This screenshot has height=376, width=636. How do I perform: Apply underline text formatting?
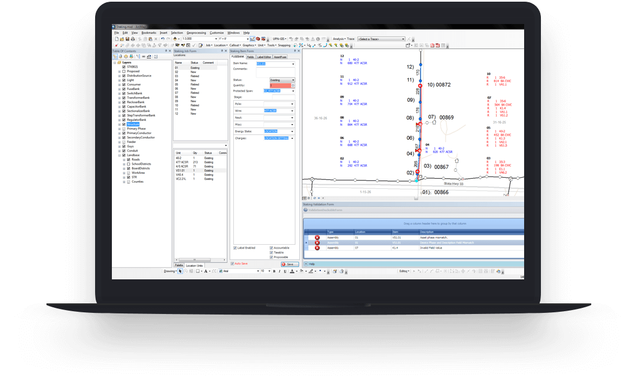coord(285,271)
